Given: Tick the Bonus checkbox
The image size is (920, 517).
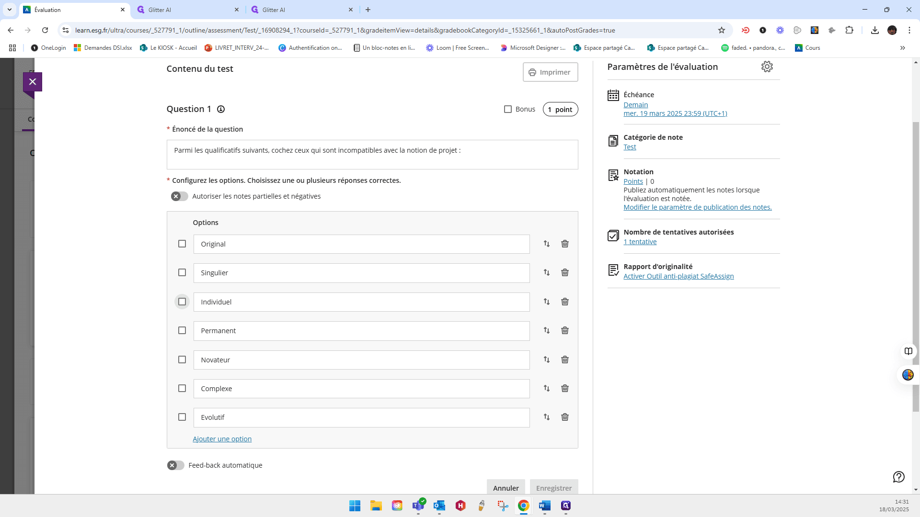Looking at the screenshot, I should pyautogui.click(x=508, y=109).
